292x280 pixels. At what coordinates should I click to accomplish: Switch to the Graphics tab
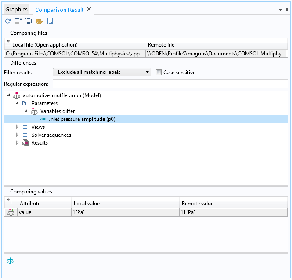click(x=16, y=10)
